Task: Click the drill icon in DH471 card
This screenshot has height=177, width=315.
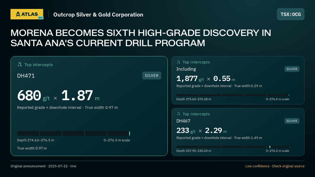Action: (20, 64)
